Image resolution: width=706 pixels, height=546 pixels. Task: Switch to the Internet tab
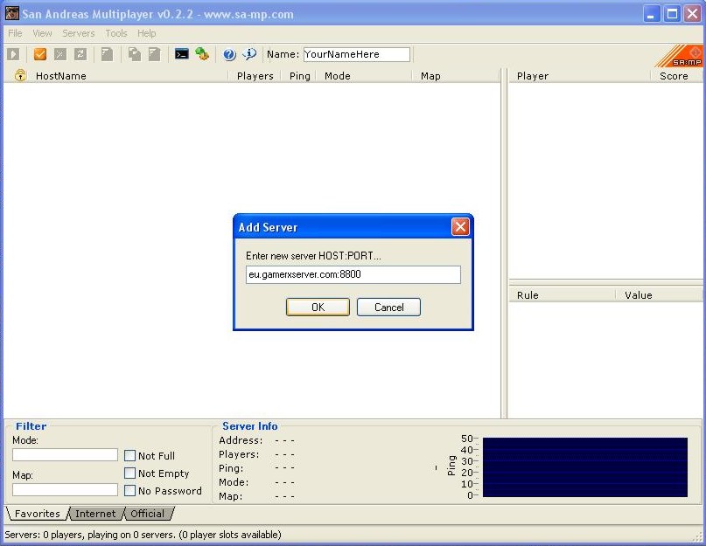(x=95, y=514)
